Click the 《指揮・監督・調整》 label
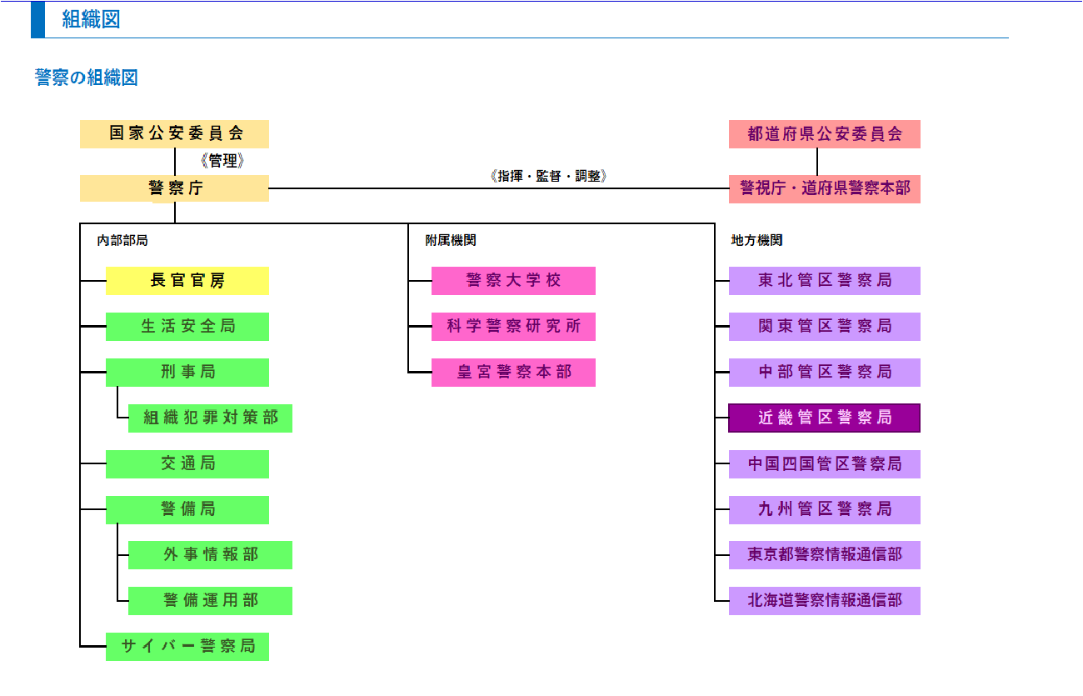This screenshot has width=1083, height=696. coord(548,177)
